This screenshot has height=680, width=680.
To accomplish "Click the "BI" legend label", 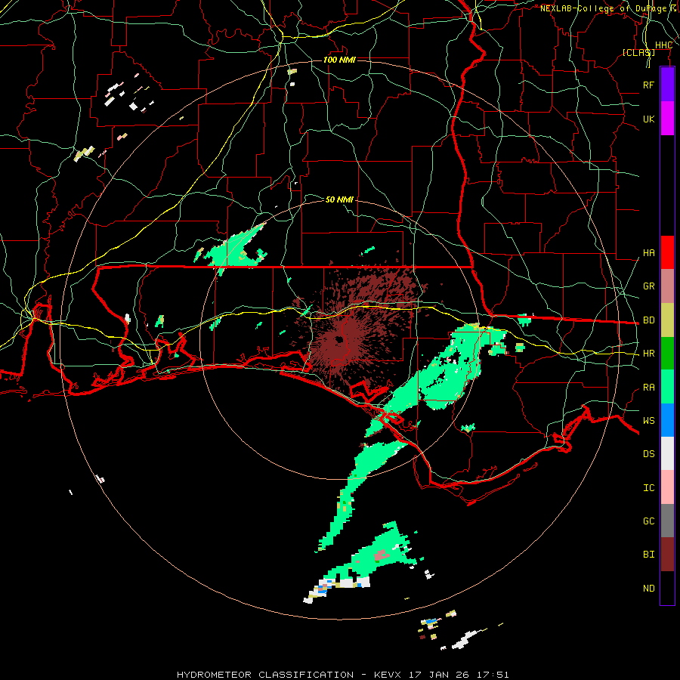I will pyautogui.click(x=648, y=555).
